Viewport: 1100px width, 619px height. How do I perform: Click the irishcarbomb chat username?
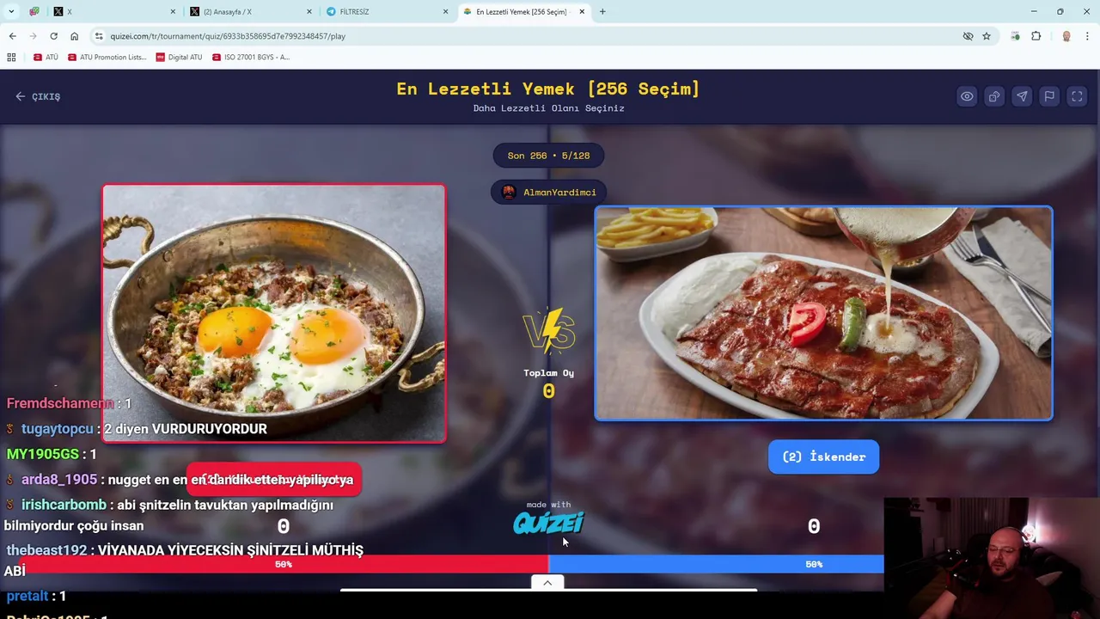[x=64, y=505]
